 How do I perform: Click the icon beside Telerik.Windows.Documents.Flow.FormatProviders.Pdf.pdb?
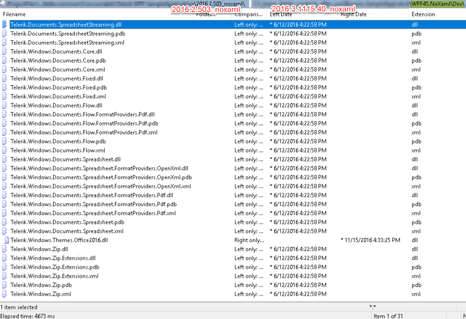tap(5, 123)
